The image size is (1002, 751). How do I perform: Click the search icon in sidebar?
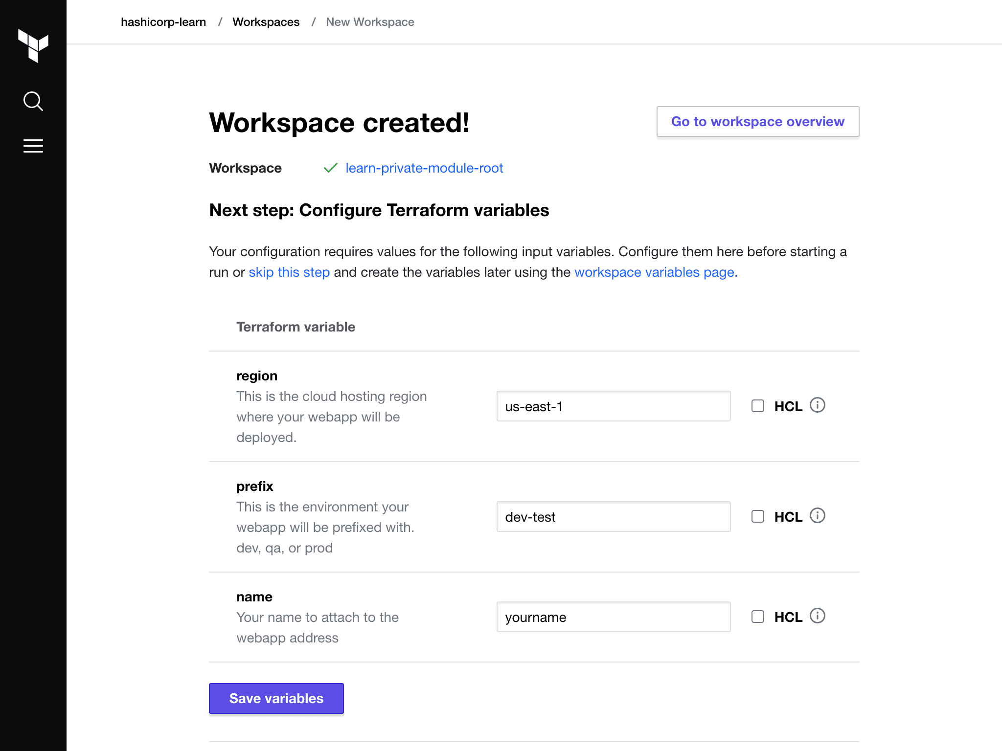coord(33,100)
